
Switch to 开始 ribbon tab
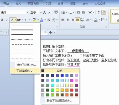tap(6, 4)
